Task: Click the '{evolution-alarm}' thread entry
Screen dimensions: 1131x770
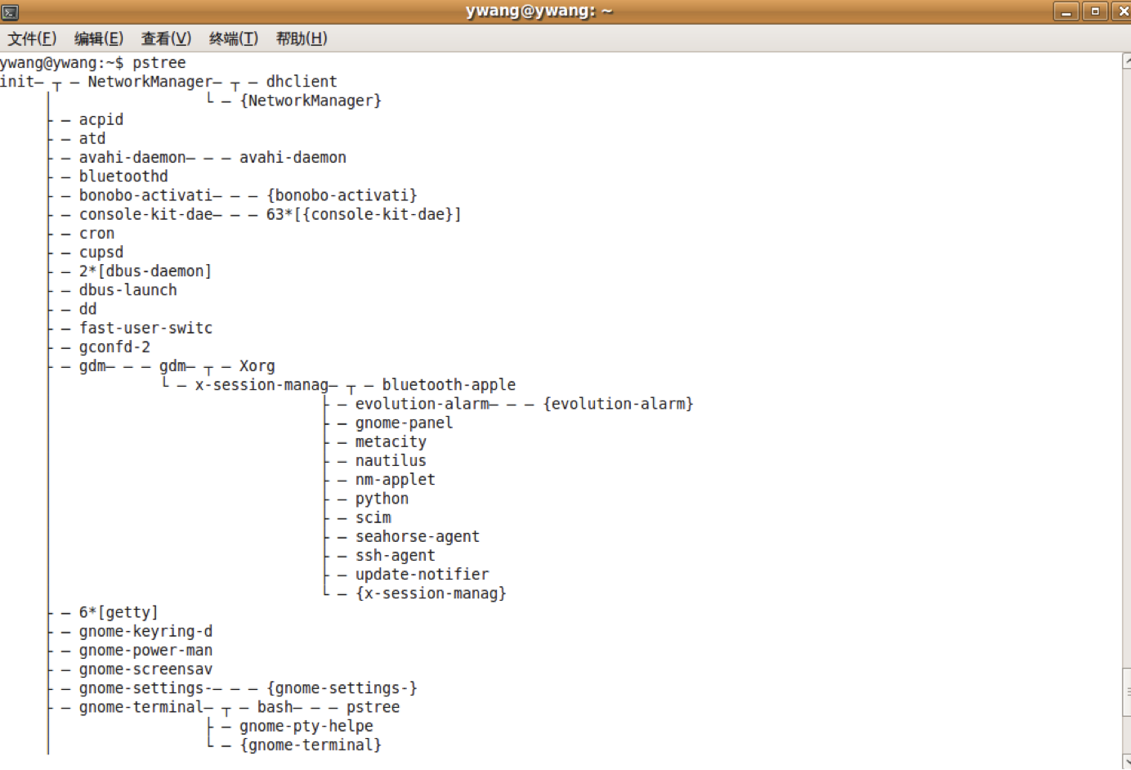Action: (x=618, y=404)
